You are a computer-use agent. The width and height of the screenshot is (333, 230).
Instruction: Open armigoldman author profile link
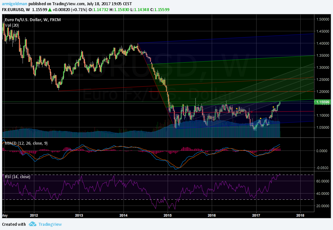pos(15,4)
